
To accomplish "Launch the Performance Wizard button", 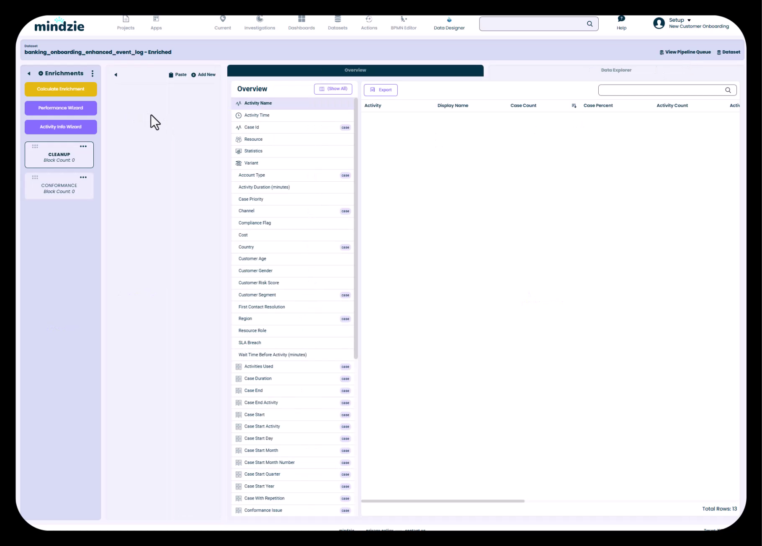I will pos(61,108).
